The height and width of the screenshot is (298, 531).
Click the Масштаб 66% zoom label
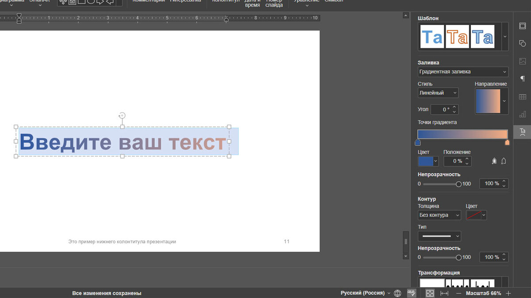pos(484,293)
